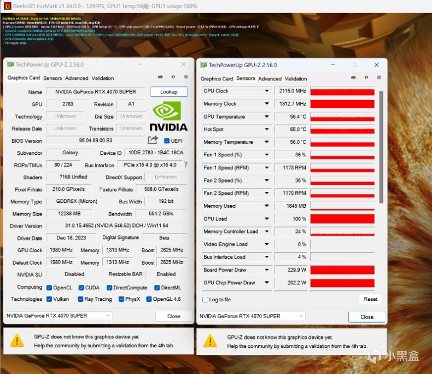Toggle the UEFI checkbox
Image resolution: width=432 pixels, height=374 pixels.
pyautogui.click(x=167, y=141)
